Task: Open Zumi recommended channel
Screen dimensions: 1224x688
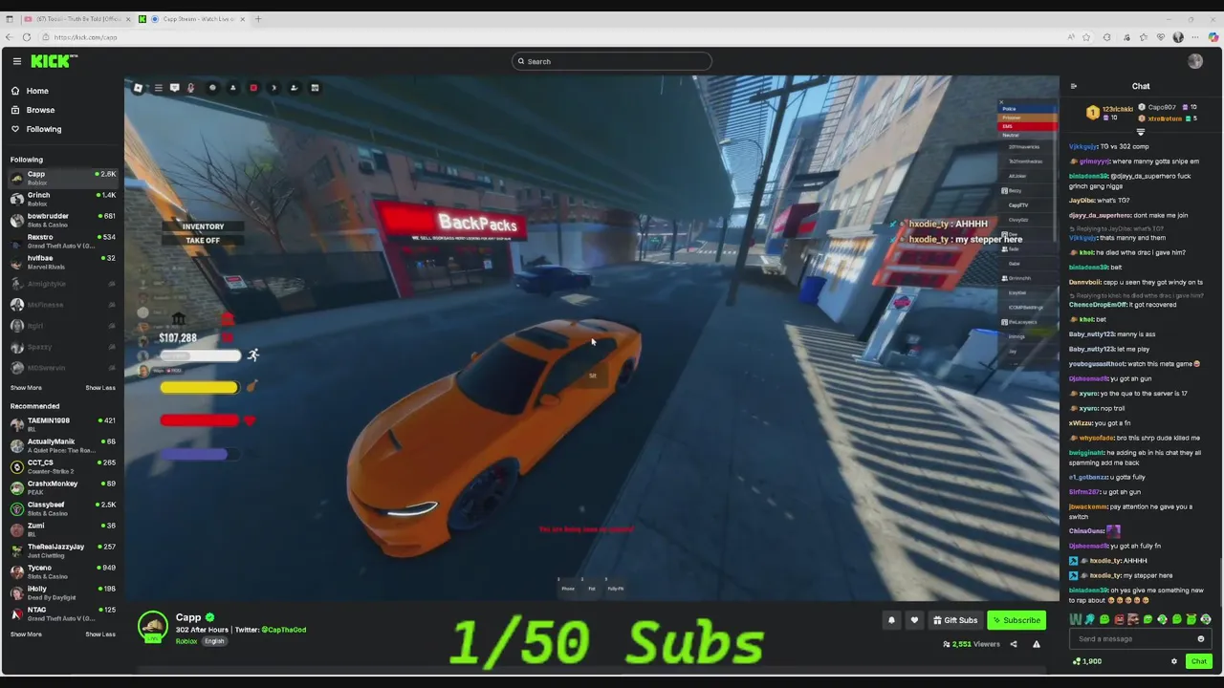Action: [x=62, y=529]
